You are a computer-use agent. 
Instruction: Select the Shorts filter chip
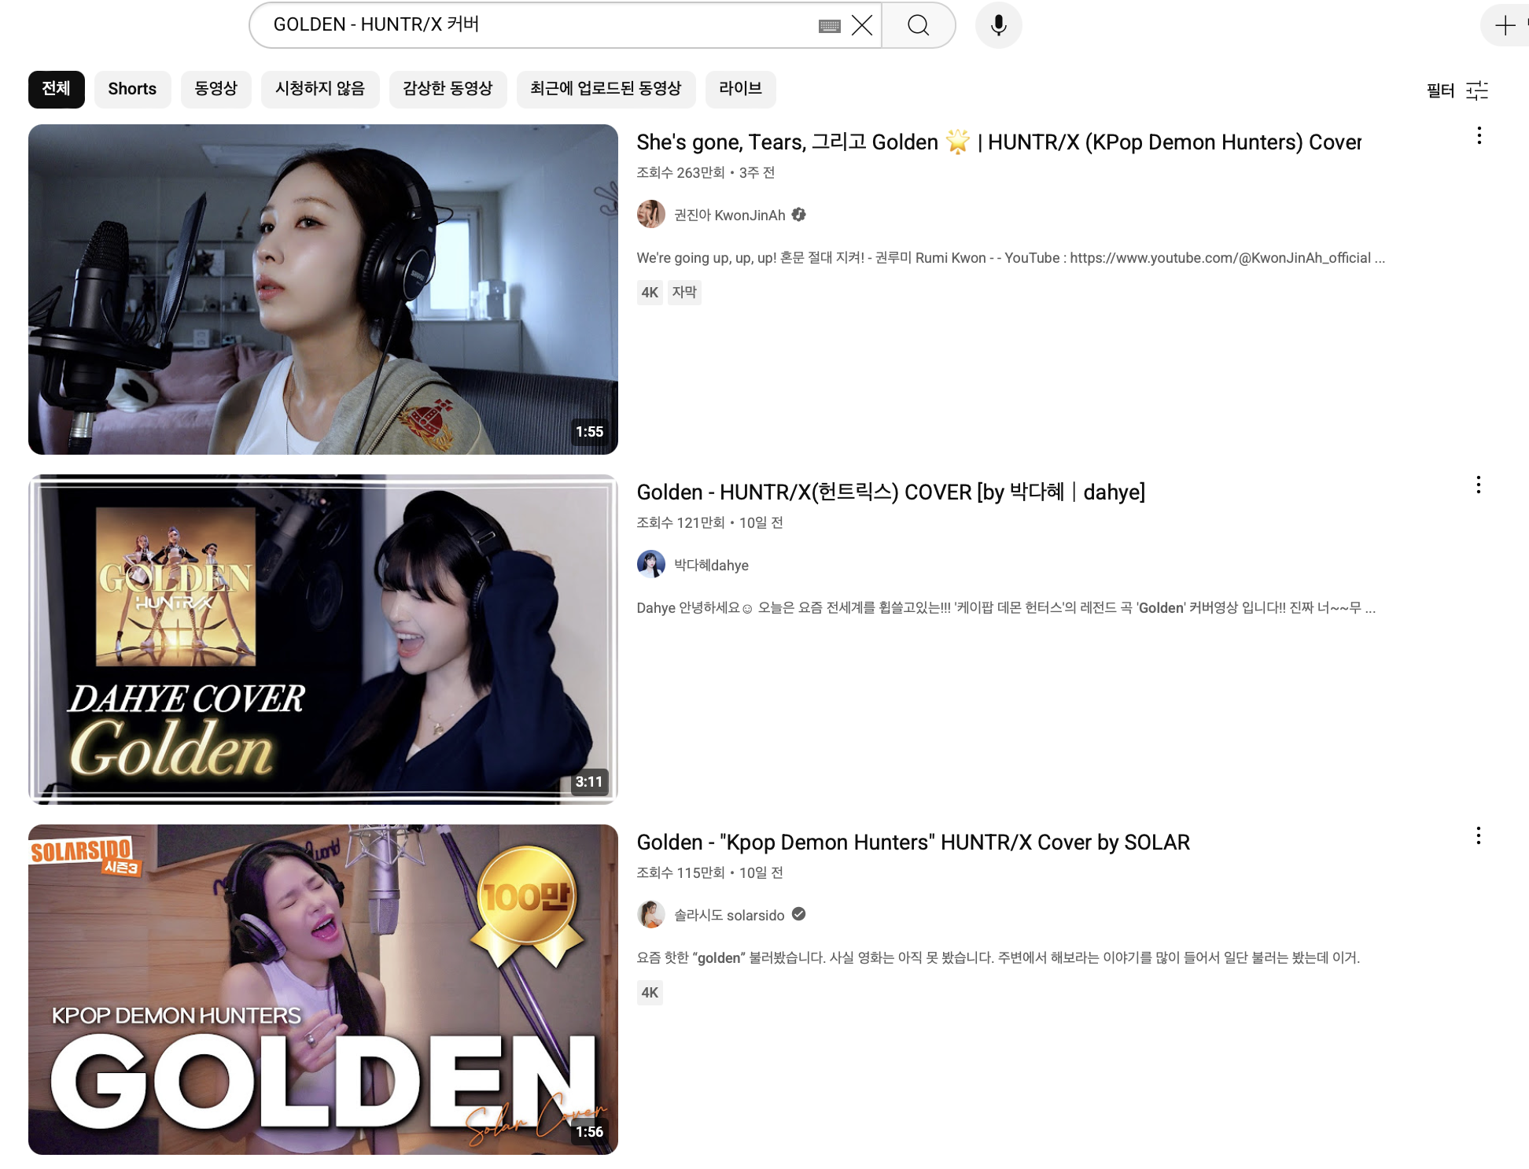click(132, 89)
